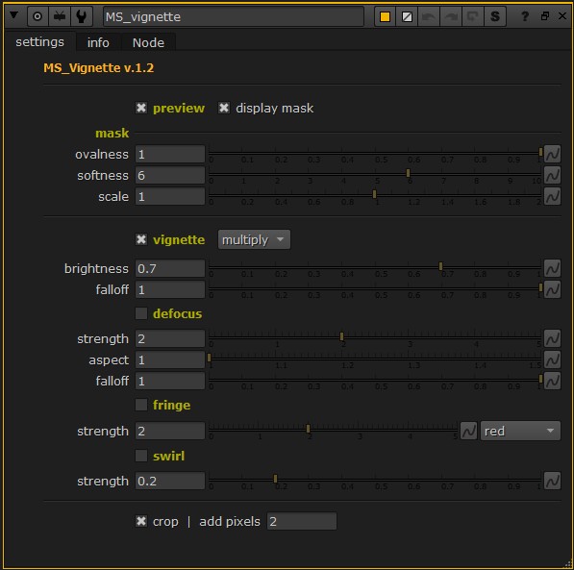Open the orange node color swatch

385,16
